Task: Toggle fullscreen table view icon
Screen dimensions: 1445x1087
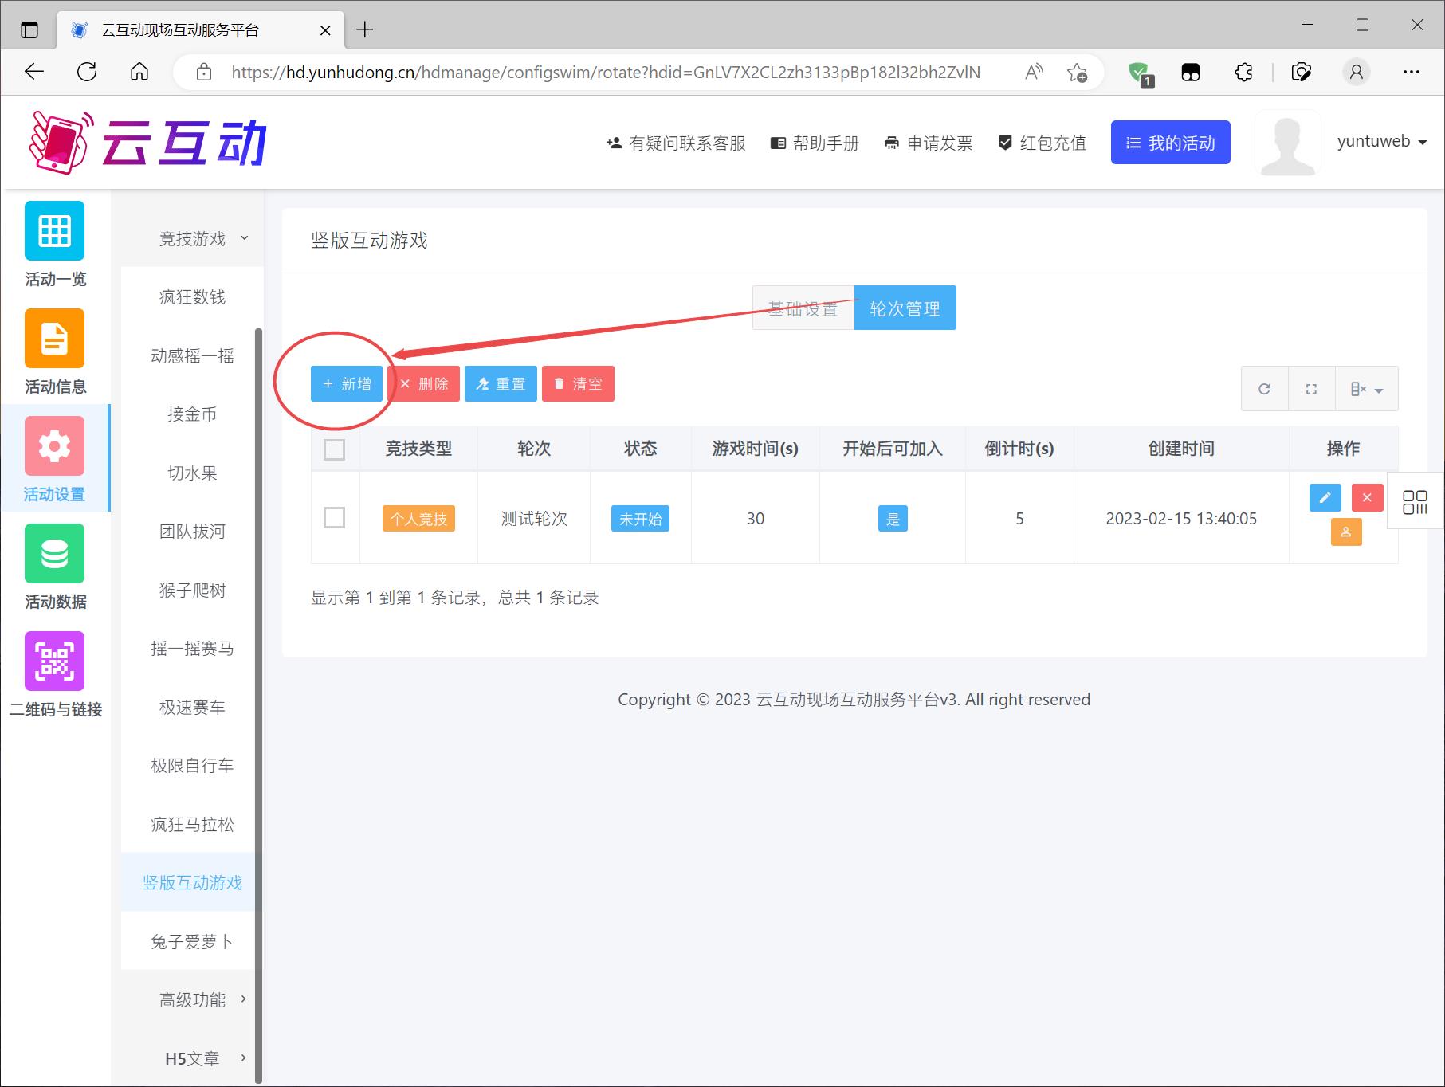Action: tap(1311, 389)
